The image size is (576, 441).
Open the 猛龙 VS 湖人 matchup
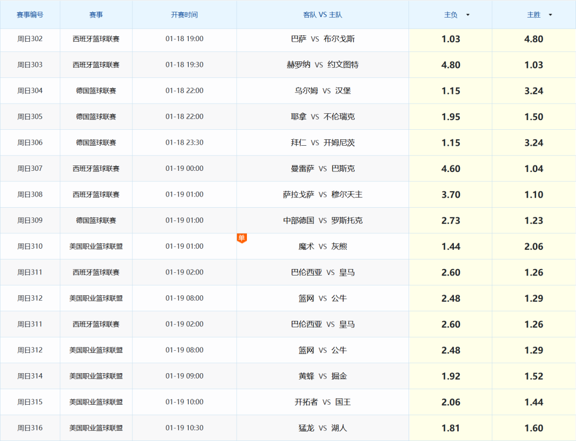tap(323, 428)
